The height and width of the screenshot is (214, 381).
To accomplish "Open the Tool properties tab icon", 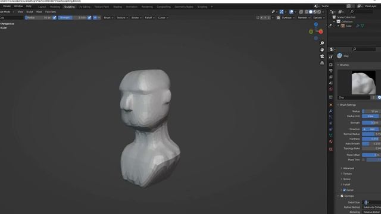I will (x=331, y=57).
